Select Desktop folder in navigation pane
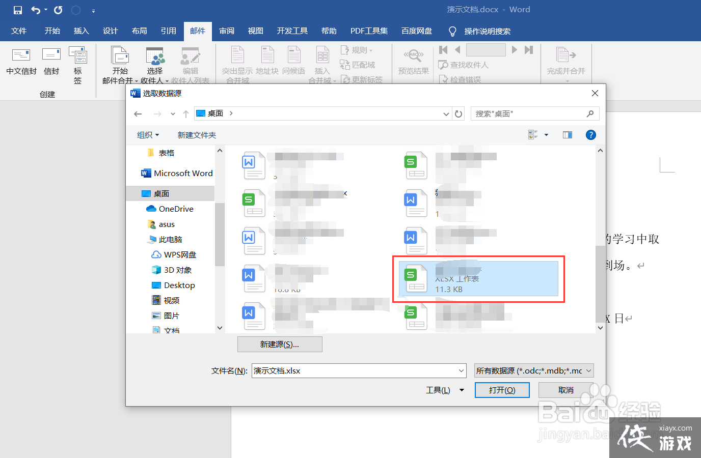The height and width of the screenshot is (458, 701). pyautogui.click(x=173, y=285)
